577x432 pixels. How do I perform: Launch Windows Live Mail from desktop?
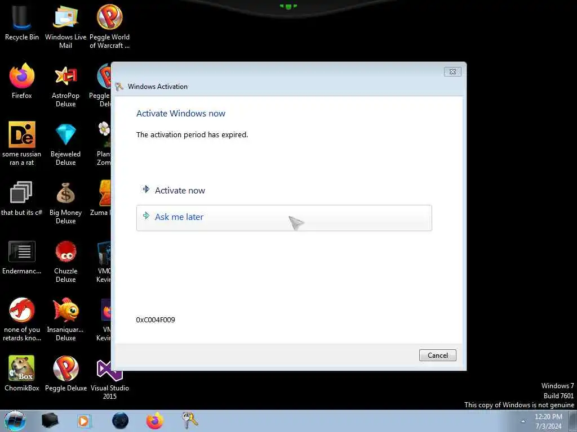tap(65, 27)
